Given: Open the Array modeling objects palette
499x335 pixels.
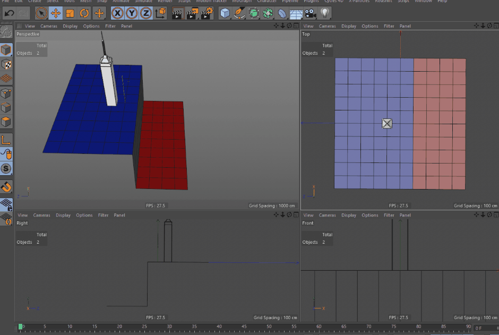Looking at the screenshot, I should point(268,13).
